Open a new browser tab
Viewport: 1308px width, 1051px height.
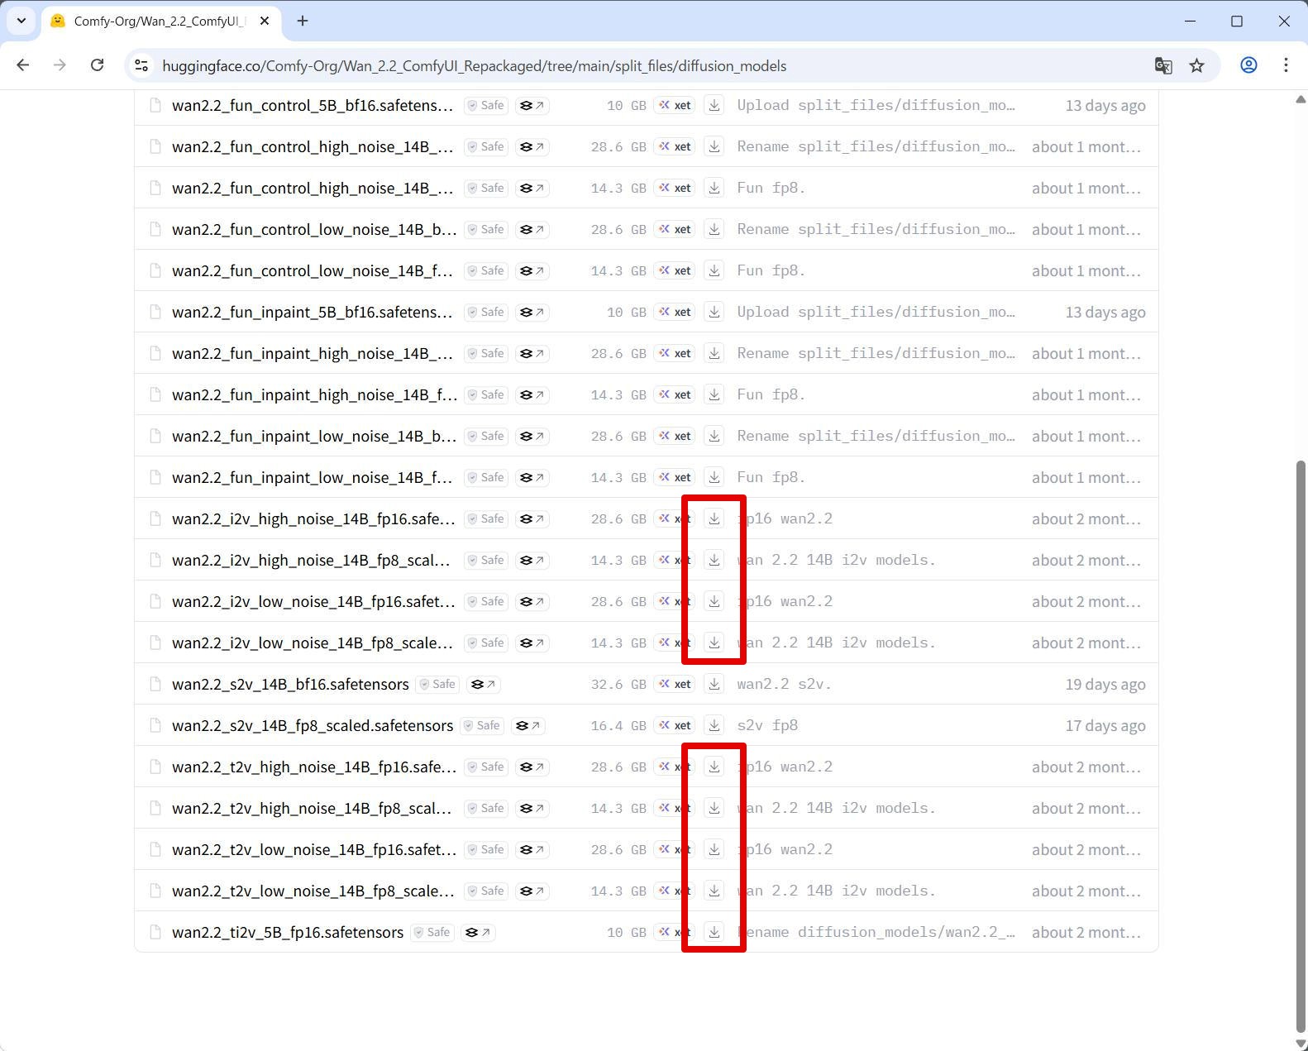pos(303,21)
